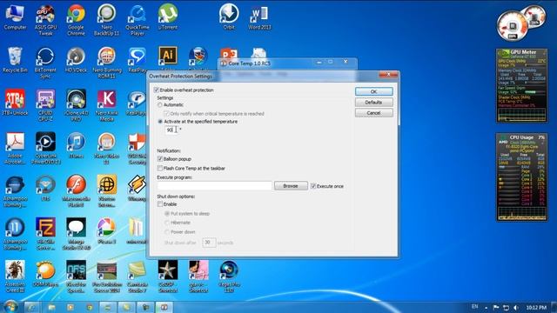Open Adobe Illustrator Ai desktop icon
The image size is (557, 313).
tap(168, 57)
